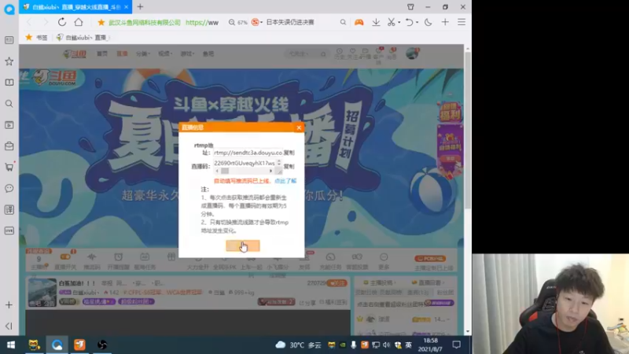Viewport: 629px width, 354px height.
Task: Click the browser back arrow
Action: click(29, 22)
